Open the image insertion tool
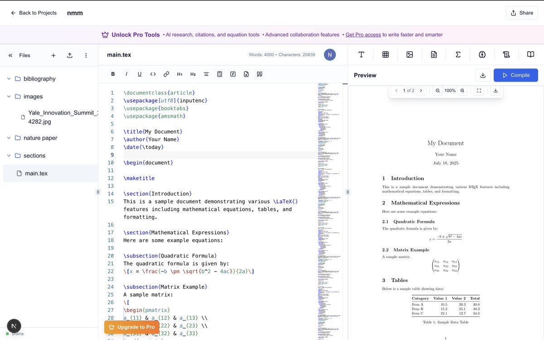The image size is (544, 340). pos(410,55)
